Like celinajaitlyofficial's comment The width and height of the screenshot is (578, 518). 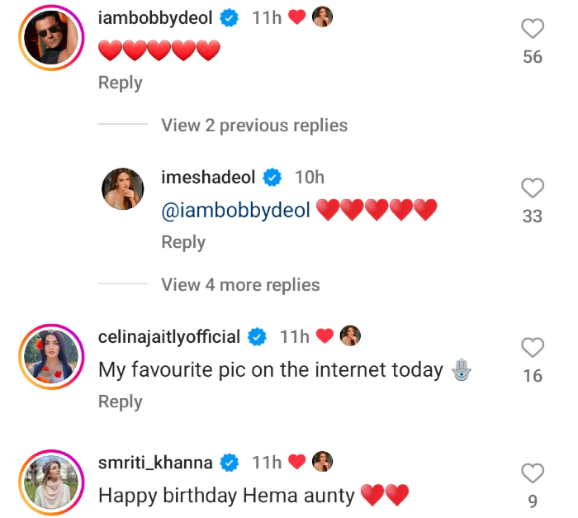coord(533,348)
